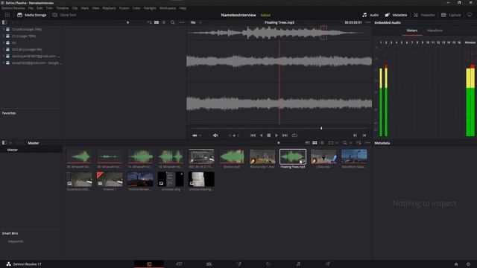The height and width of the screenshot is (268, 477).
Task: Click the media pool sort order icon
Action: tap(358, 143)
